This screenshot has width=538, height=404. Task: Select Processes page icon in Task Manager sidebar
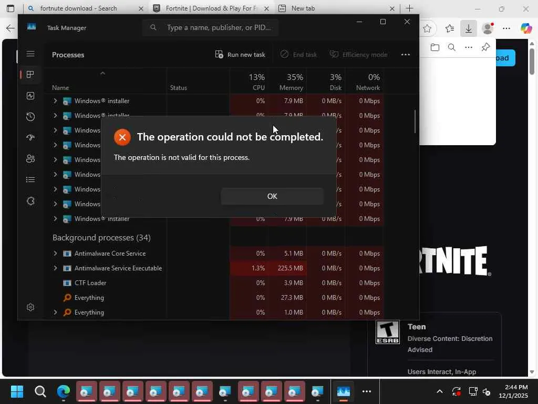(x=30, y=75)
